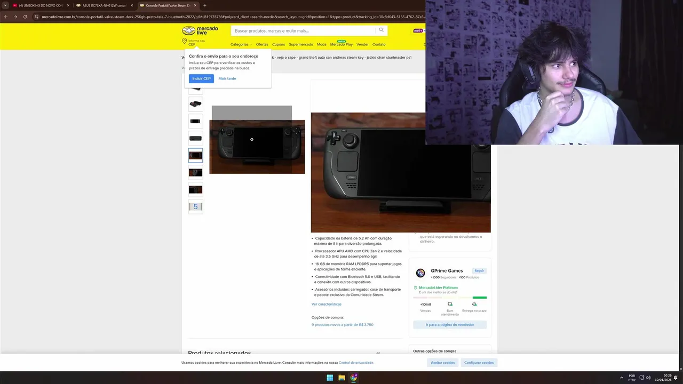Close the UNBOXING DO NOVO CON tab

[68, 5]
